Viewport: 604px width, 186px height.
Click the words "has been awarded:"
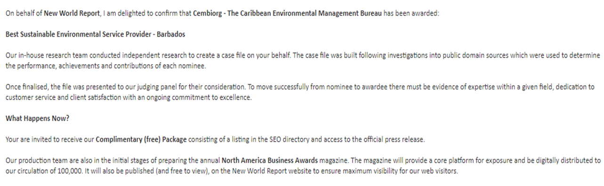[411, 13]
